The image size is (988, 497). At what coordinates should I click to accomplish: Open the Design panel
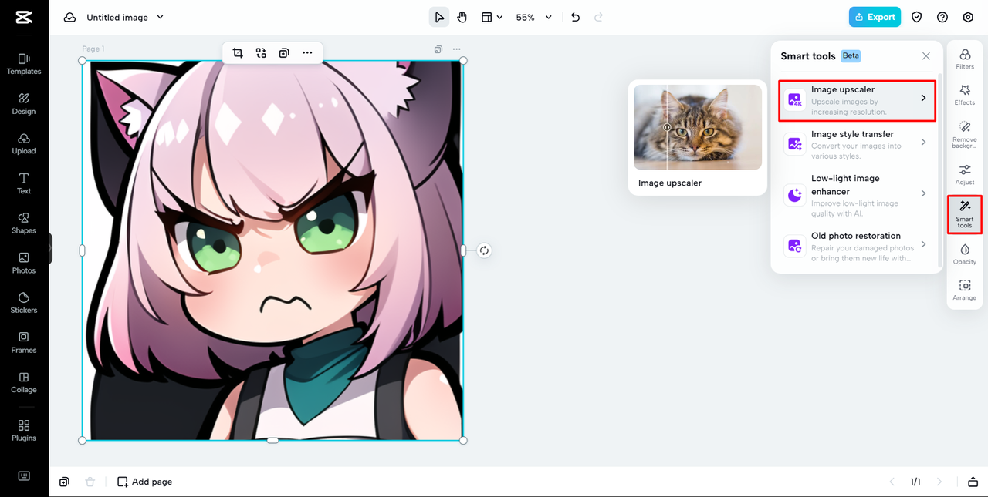pos(24,104)
